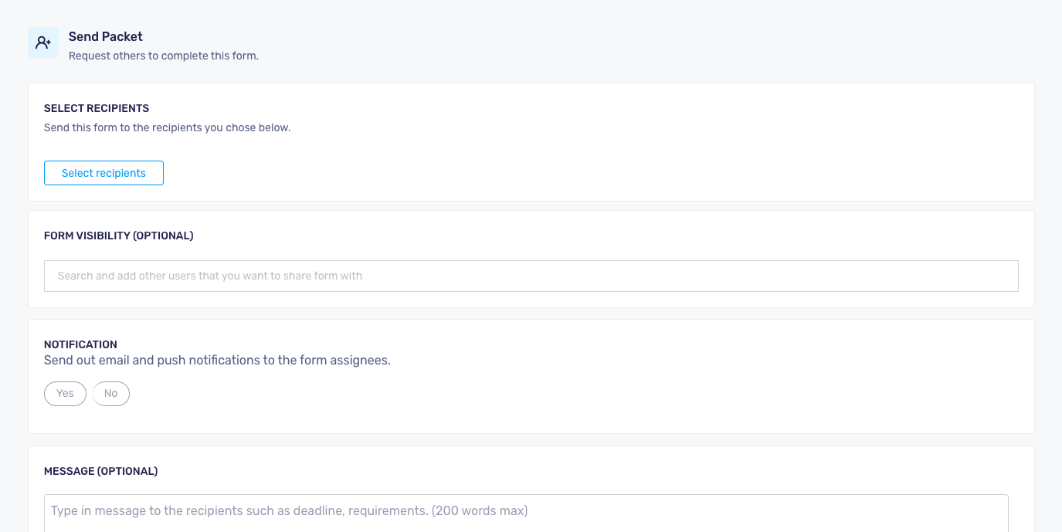Click the FORM VISIBILITY (OPTIONAL) label
The image size is (1062, 532).
[119, 236]
